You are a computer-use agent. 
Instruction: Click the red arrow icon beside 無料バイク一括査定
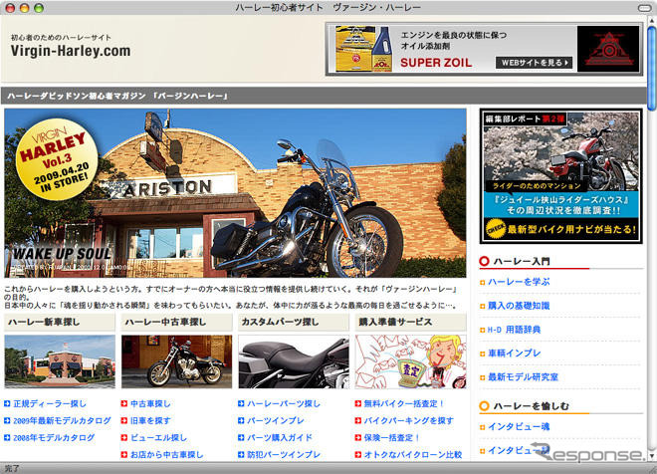[x=357, y=403]
